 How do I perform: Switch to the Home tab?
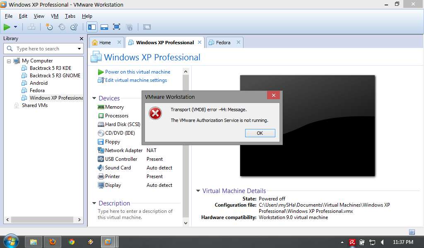(105, 43)
